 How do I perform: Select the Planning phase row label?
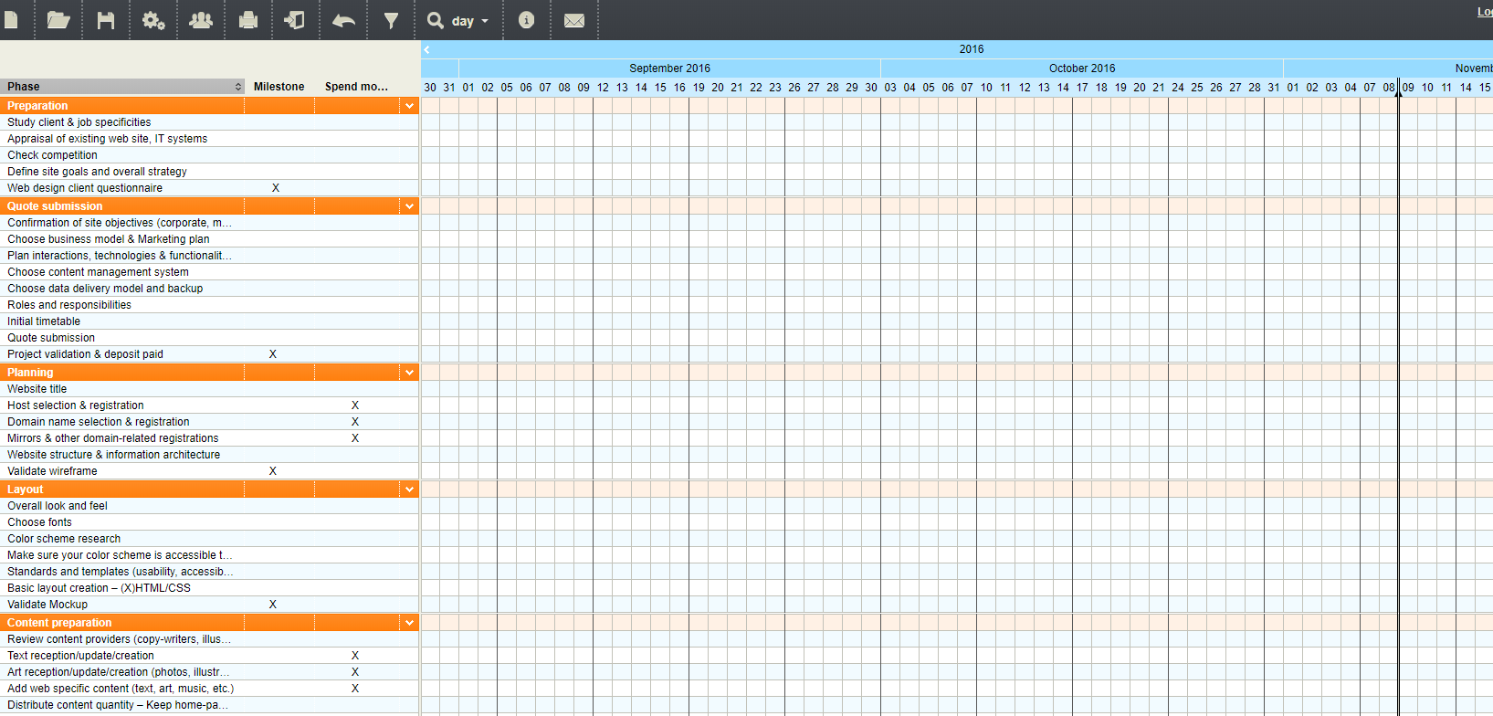(x=30, y=373)
